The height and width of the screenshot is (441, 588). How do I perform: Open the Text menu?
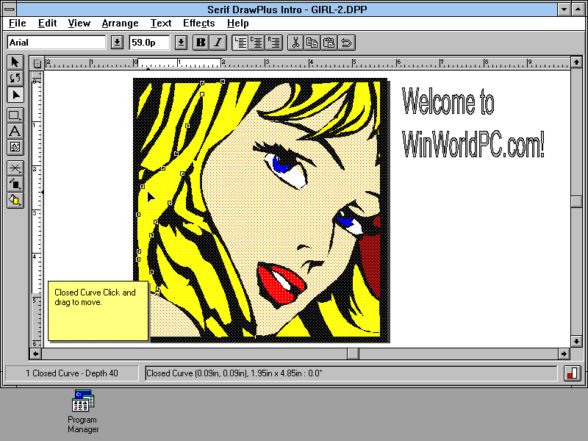[x=161, y=24]
